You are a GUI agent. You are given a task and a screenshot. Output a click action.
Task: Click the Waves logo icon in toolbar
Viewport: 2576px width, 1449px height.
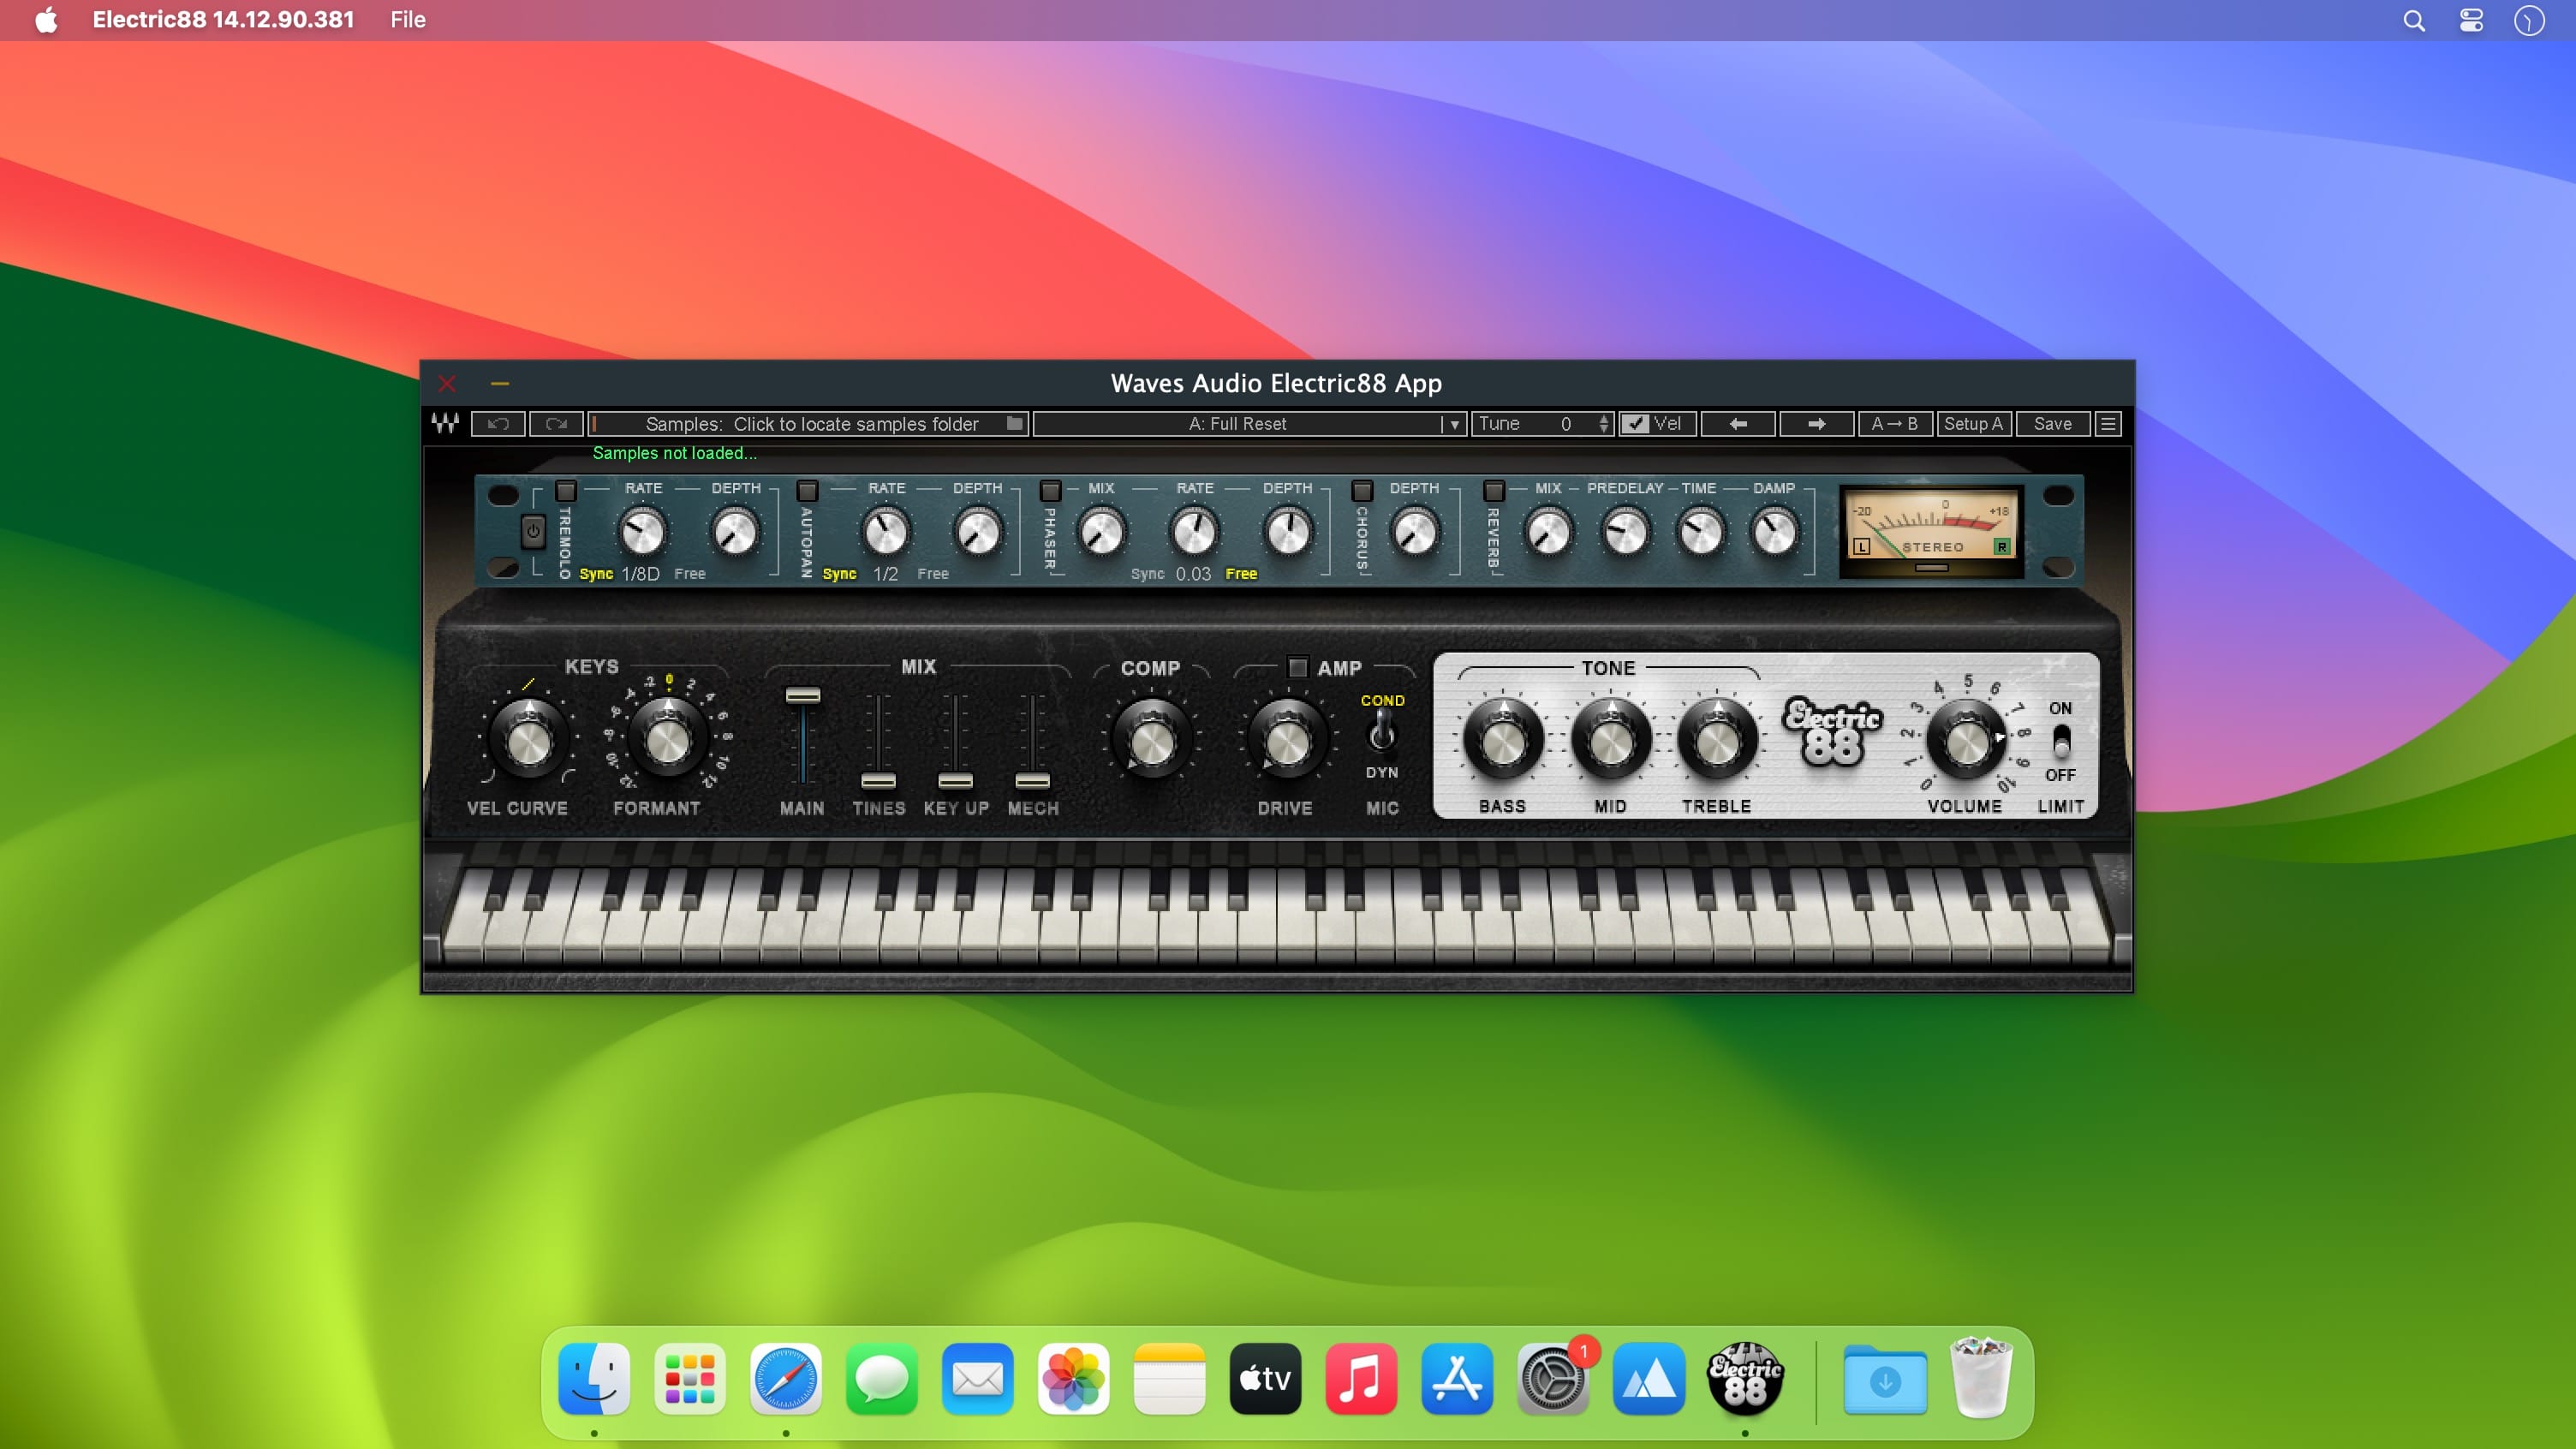click(x=445, y=423)
